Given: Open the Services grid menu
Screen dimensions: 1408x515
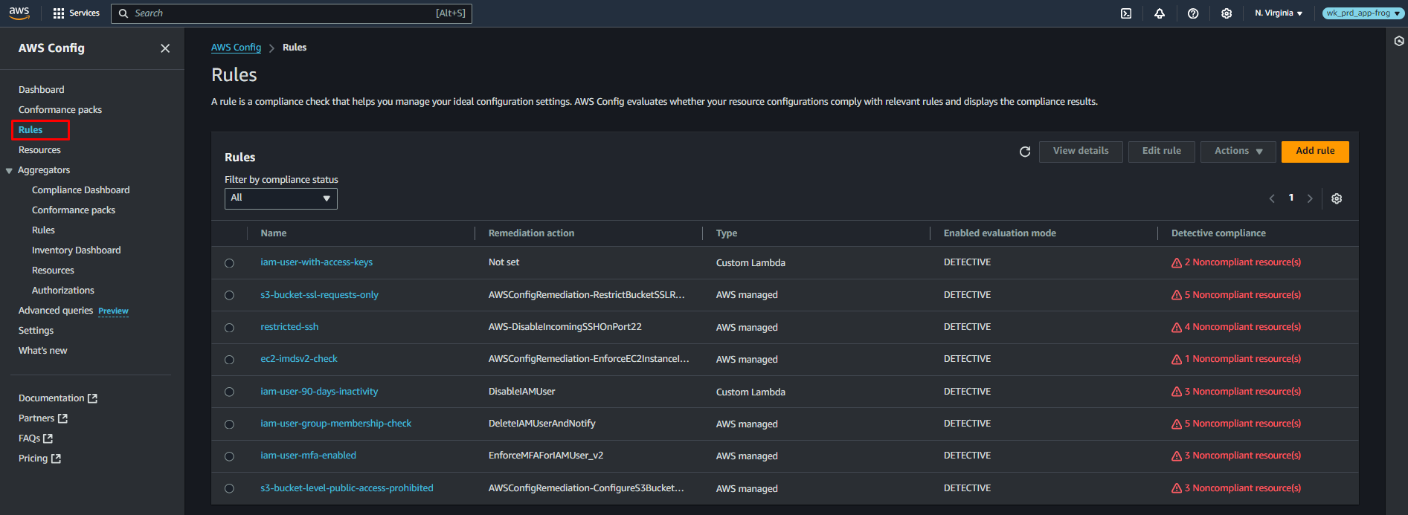Looking at the screenshot, I should (x=76, y=13).
